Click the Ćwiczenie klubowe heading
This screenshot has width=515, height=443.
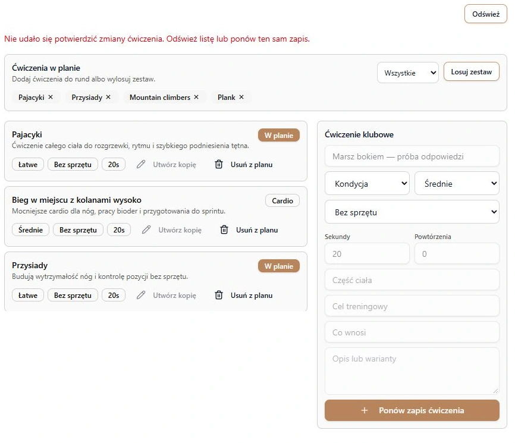coord(359,134)
